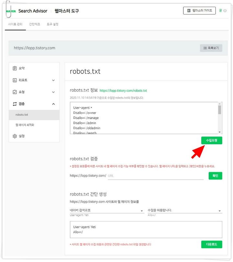
Task: Click the book icon in 웹마스터 가이드
Action: tap(189, 11)
